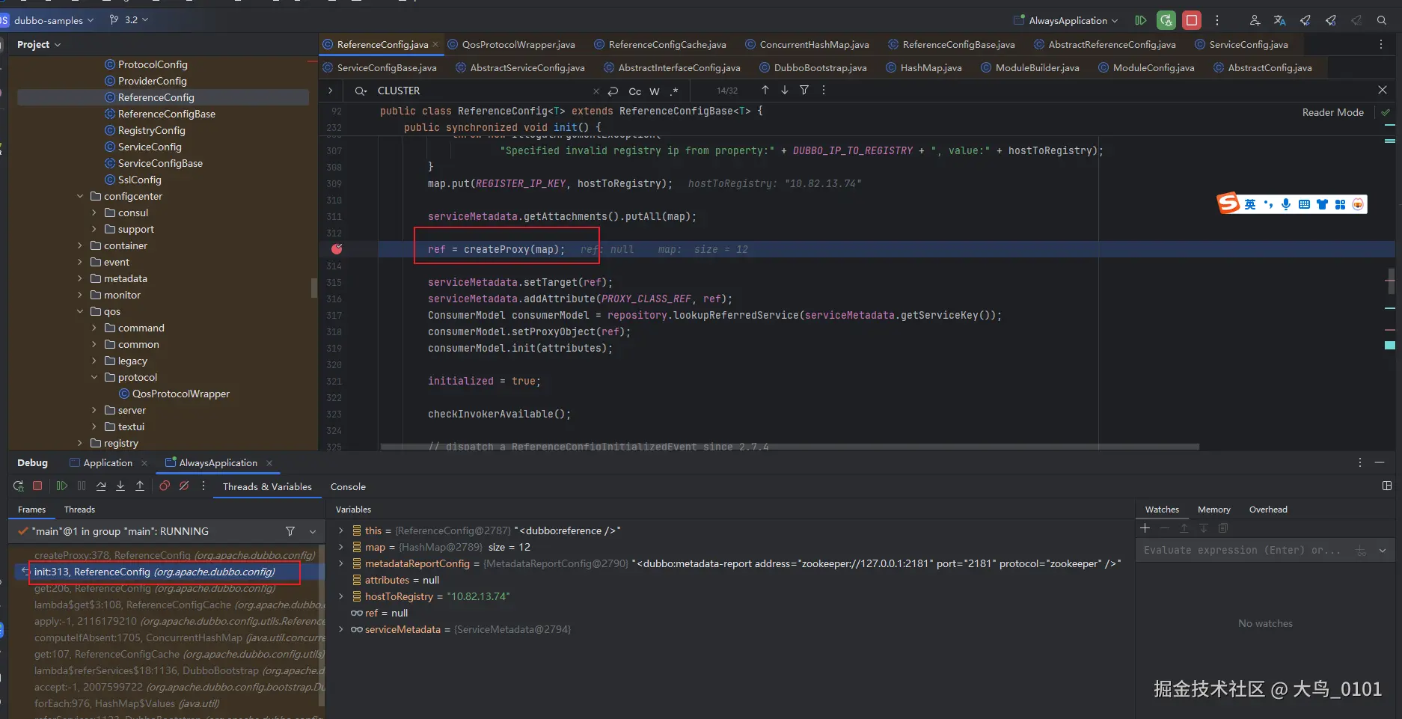Open Debug layout settings icon
Viewport: 1402px width, 719px height.
tap(1387, 486)
